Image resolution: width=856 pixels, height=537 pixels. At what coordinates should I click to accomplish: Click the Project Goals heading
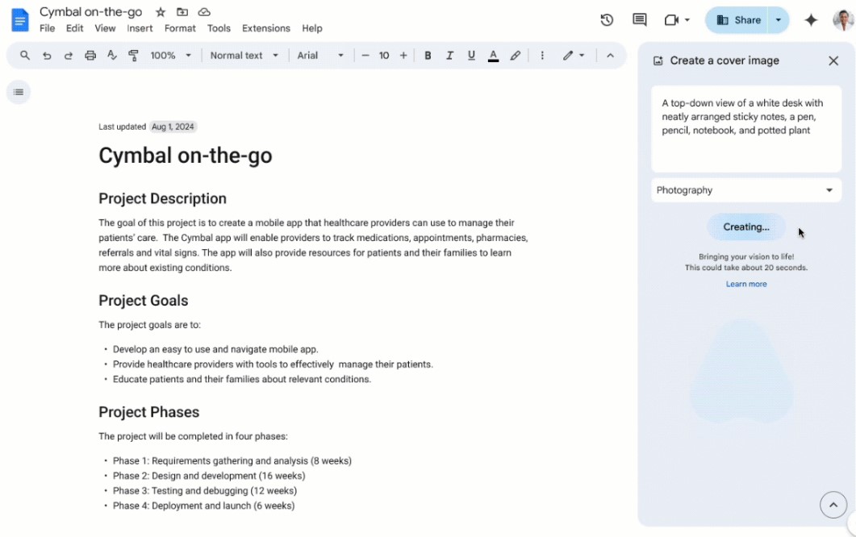143,300
